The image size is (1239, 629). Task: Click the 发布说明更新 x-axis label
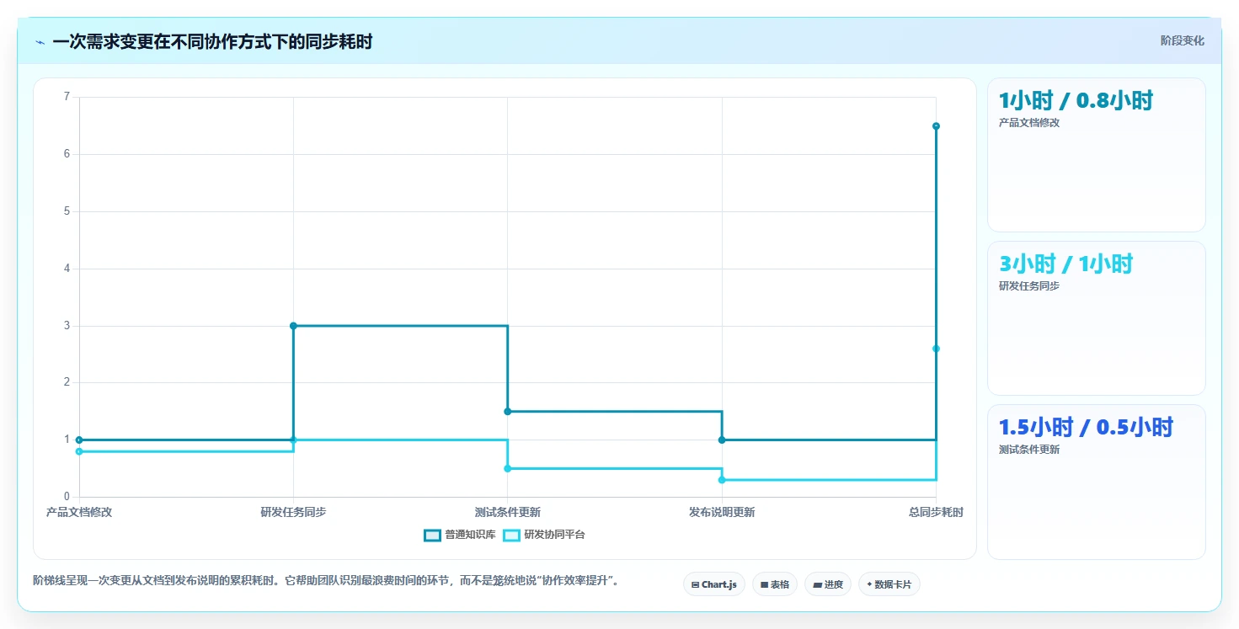[x=722, y=512]
